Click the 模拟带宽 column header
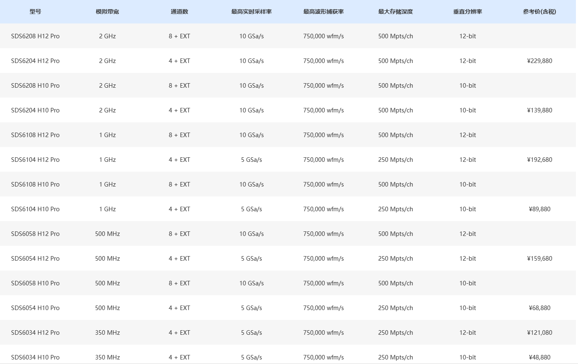Screen dimensions: 578x364 [x=107, y=12]
